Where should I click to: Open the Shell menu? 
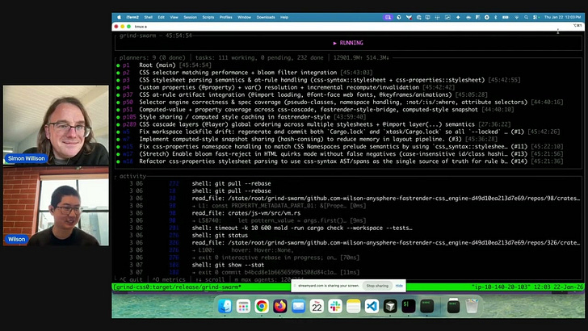coord(148,17)
